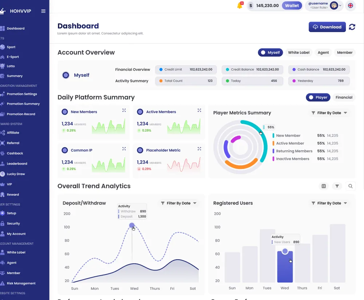Select the Myself account toggle

pyautogui.click(x=270, y=52)
